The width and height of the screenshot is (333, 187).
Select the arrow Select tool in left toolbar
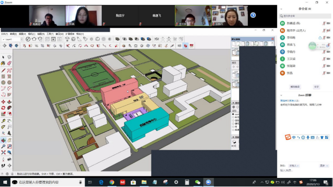click(3, 57)
